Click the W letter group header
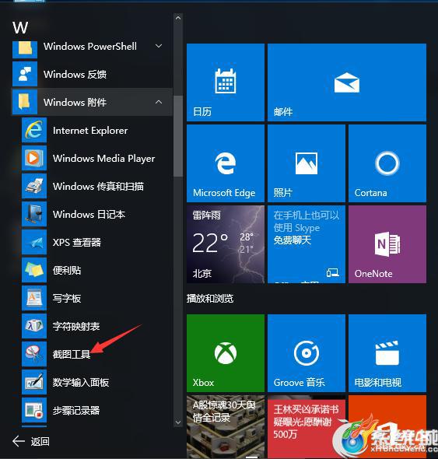 [20, 28]
